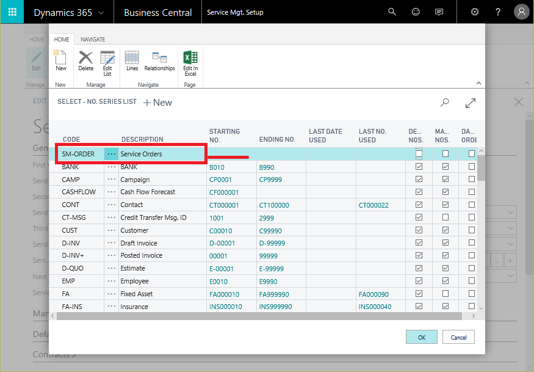Toggle Default Nos. checkbox for CUST

point(419,230)
